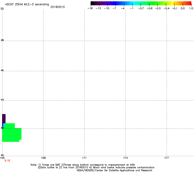Click the cyan data cell on map
The image size is (196, 172).
5,125
